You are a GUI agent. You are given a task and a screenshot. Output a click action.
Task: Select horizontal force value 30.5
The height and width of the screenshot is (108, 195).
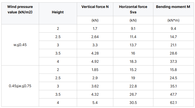[133, 103]
